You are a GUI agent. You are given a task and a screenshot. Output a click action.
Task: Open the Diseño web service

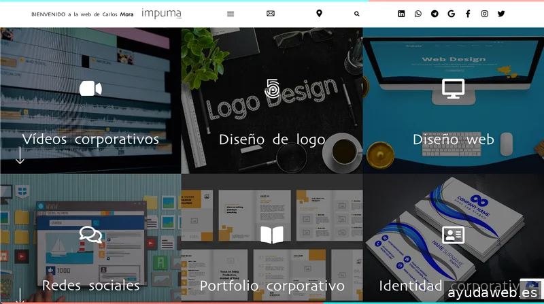click(x=453, y=139)
